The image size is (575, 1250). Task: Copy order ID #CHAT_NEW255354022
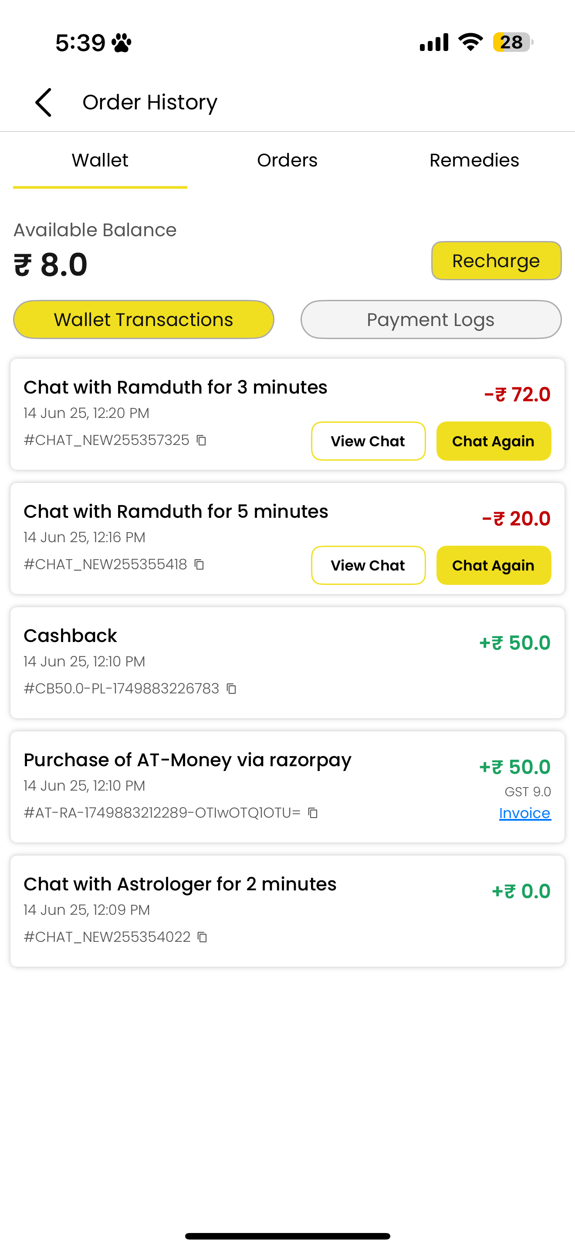203,937
